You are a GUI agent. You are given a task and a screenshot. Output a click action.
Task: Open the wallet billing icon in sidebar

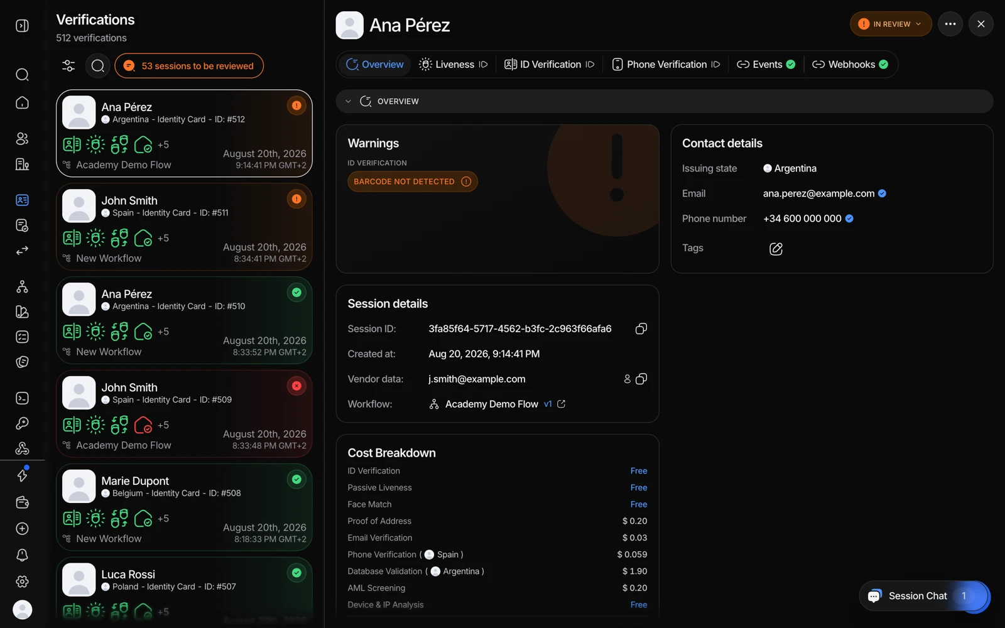click(x=22, y=502)
